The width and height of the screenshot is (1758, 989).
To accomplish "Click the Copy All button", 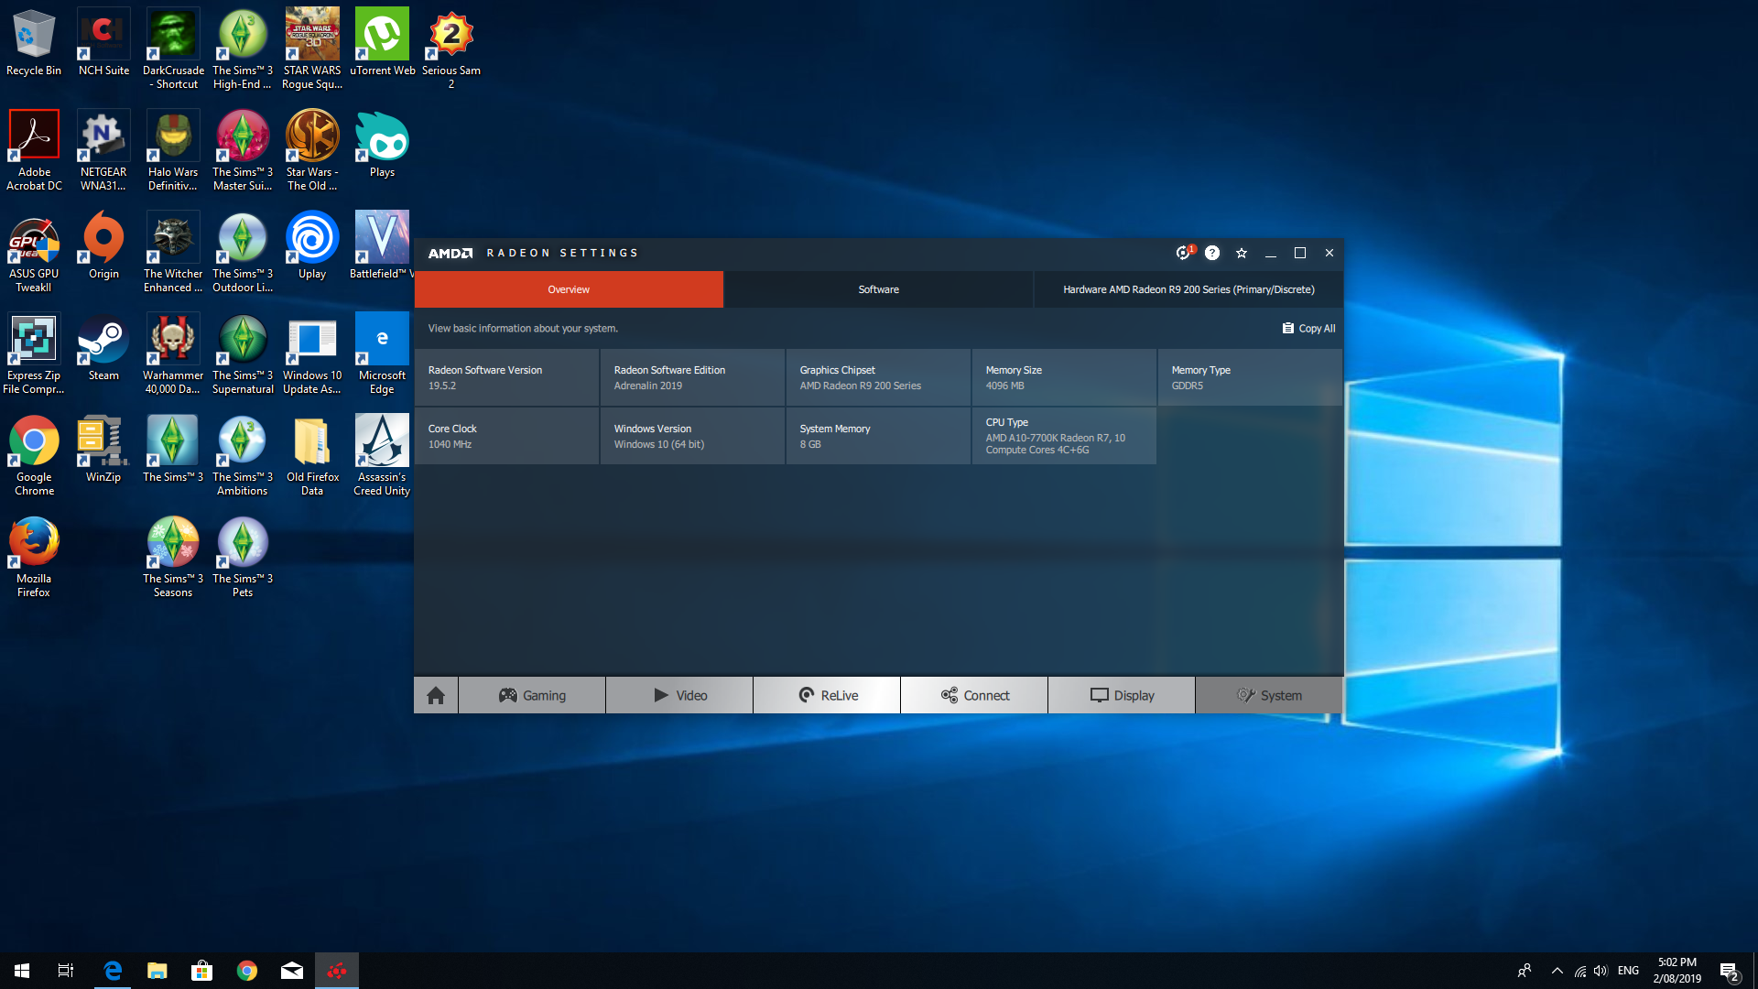I will [x=1309, y=329].
